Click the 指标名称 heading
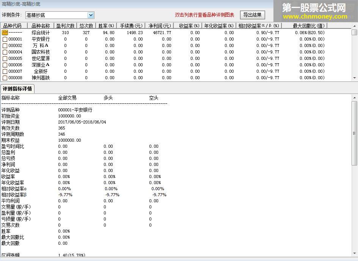The width and height of the screenshot is (358, 261). click(11, 98)
